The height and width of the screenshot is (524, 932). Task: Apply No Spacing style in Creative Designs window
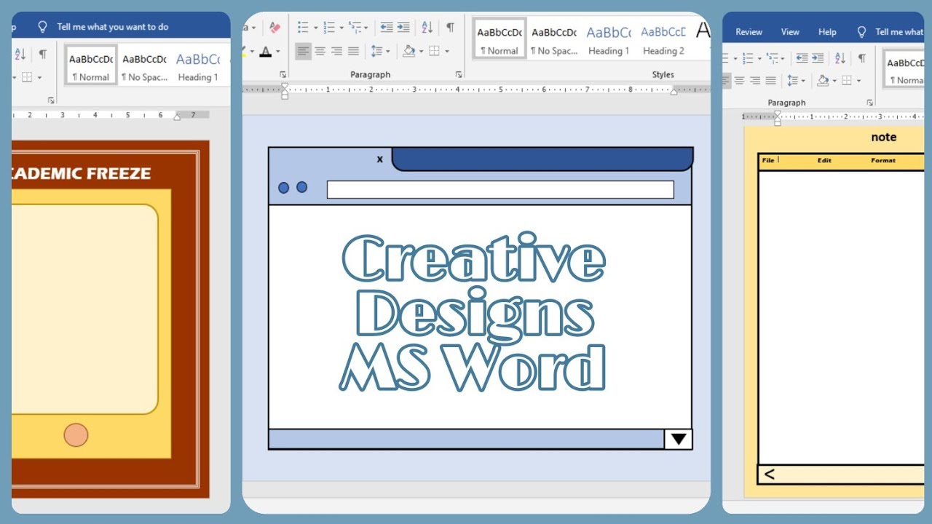tap(553, 39)
